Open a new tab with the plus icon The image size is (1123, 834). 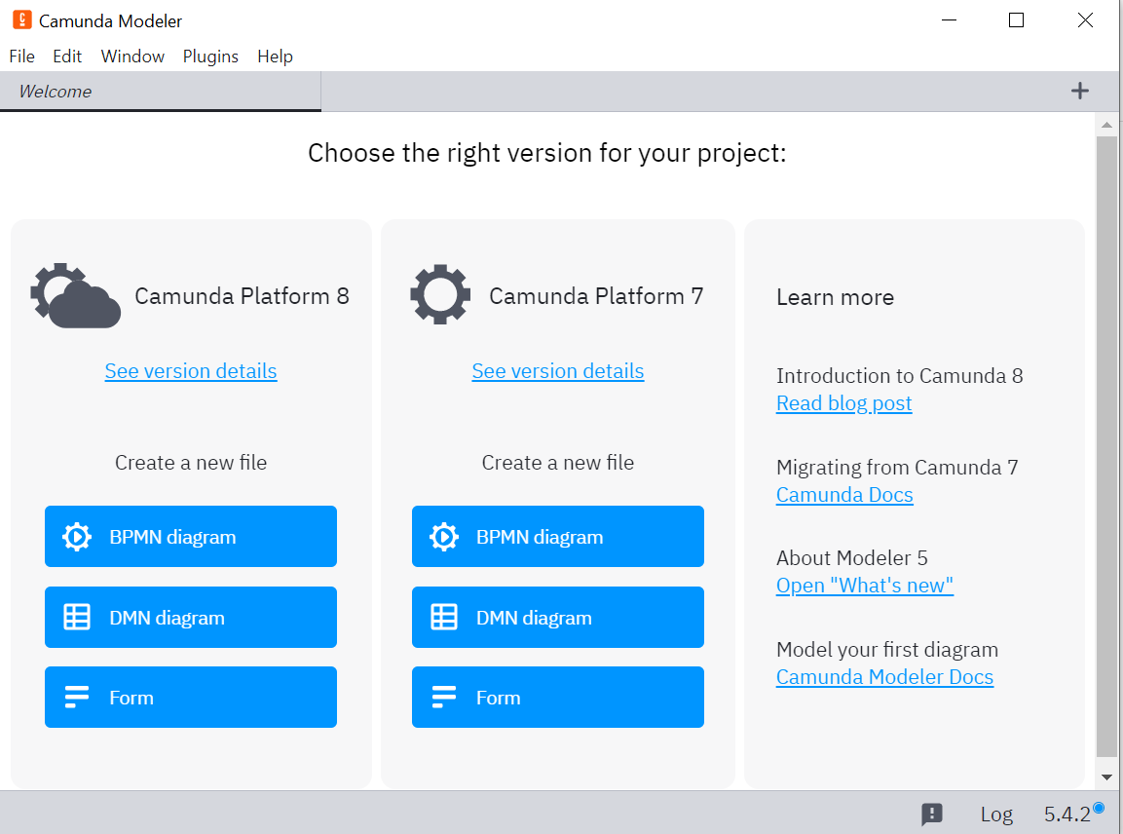1079,91
